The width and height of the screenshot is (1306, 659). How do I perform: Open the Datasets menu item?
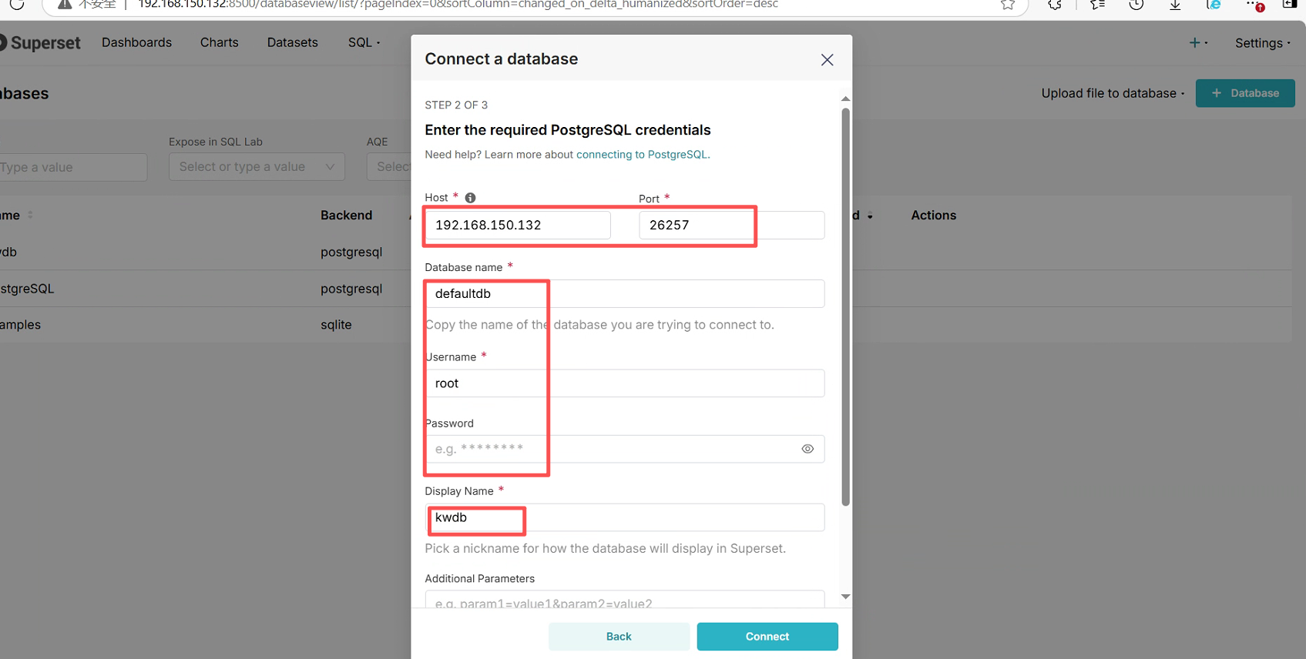pos(292,42)
